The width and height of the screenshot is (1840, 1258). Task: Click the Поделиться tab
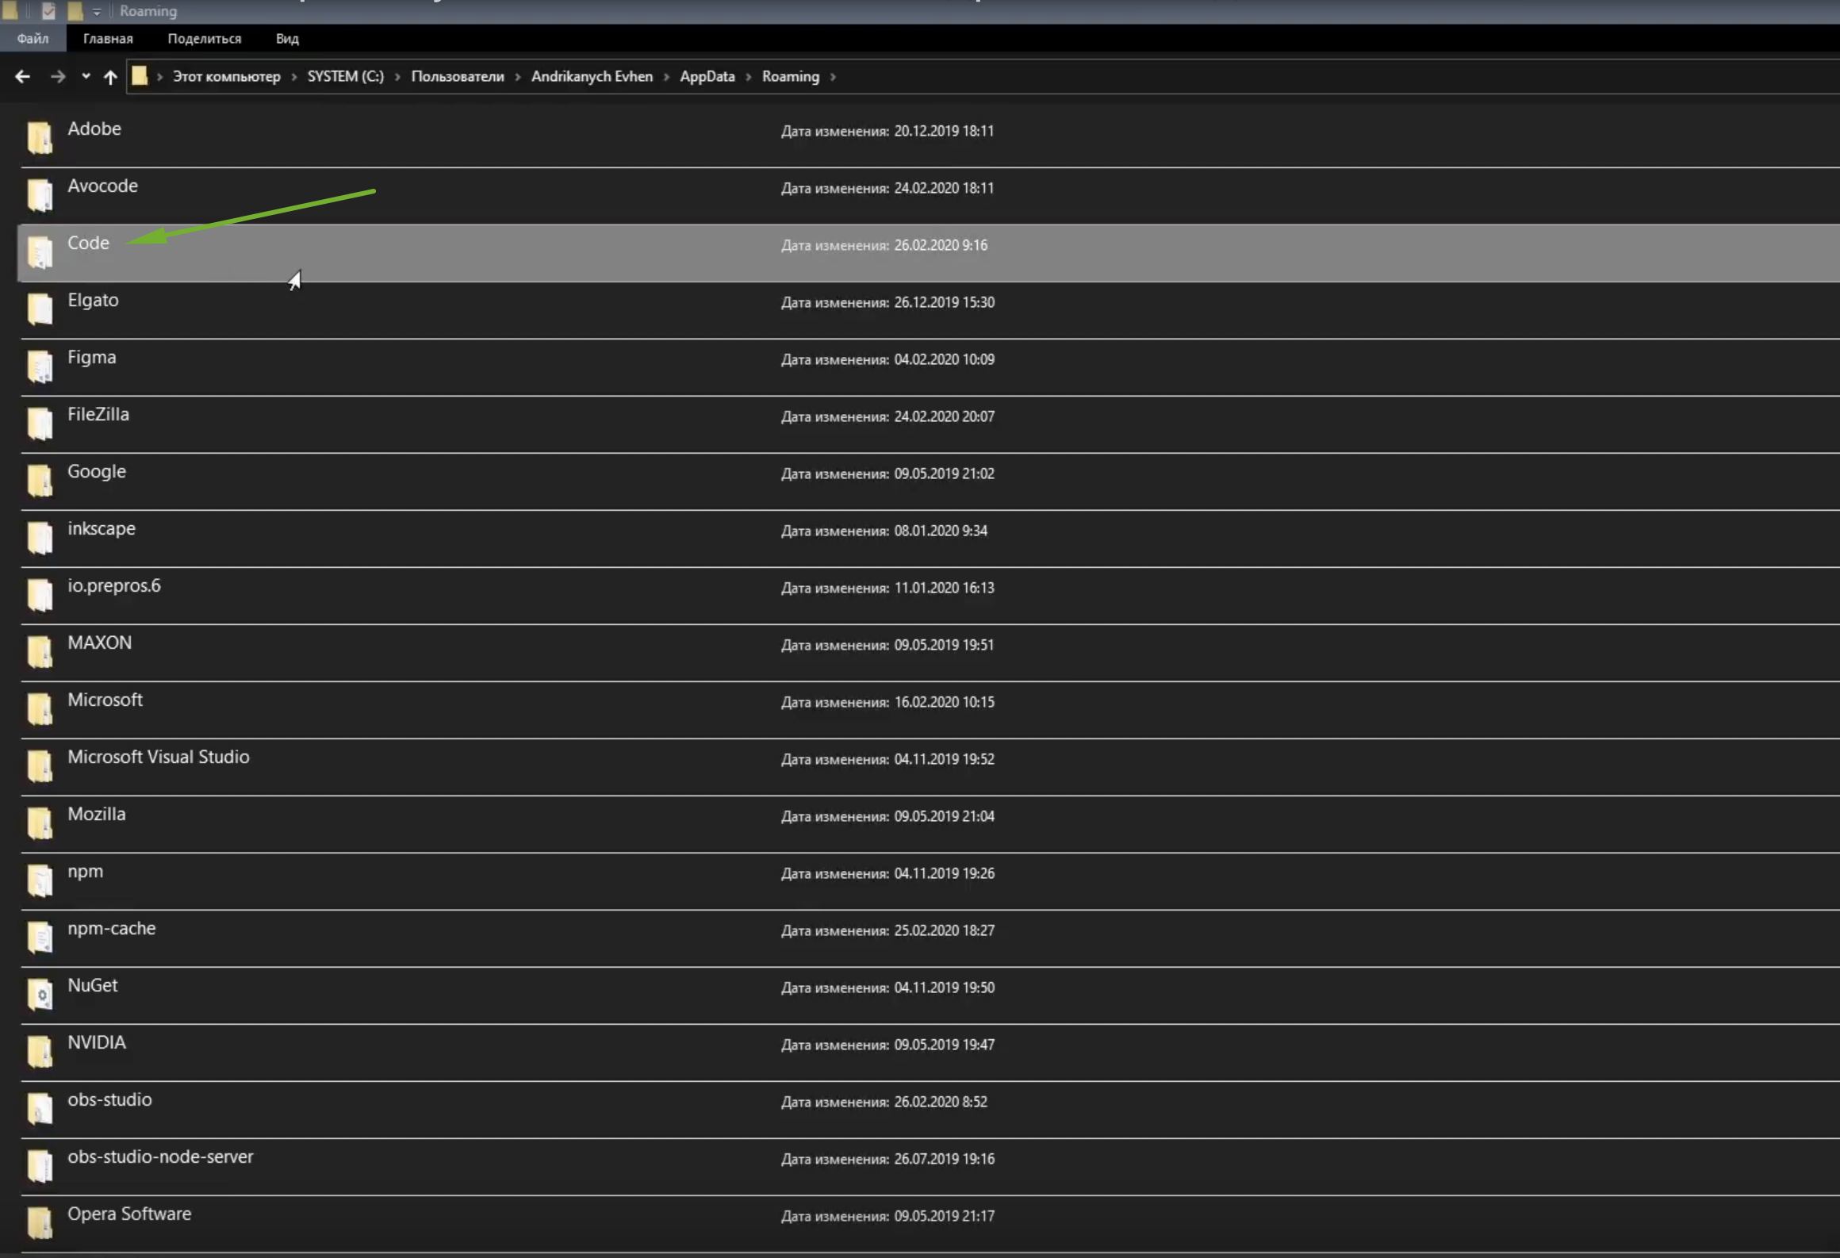tap(203, 38)
